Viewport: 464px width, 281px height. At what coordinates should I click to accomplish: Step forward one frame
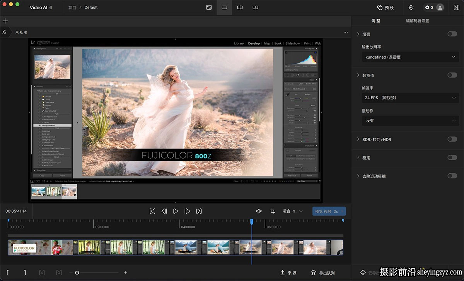pyautogui.click(x=187, y=211)
